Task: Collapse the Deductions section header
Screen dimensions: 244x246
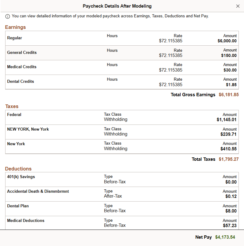Action: pyautogui.click(x=18, y=169)
